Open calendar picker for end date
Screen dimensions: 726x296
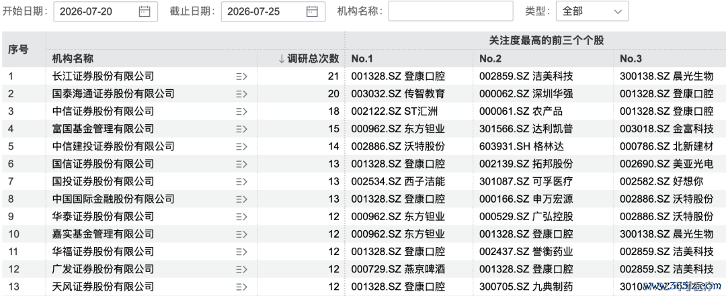pos(312,11)
